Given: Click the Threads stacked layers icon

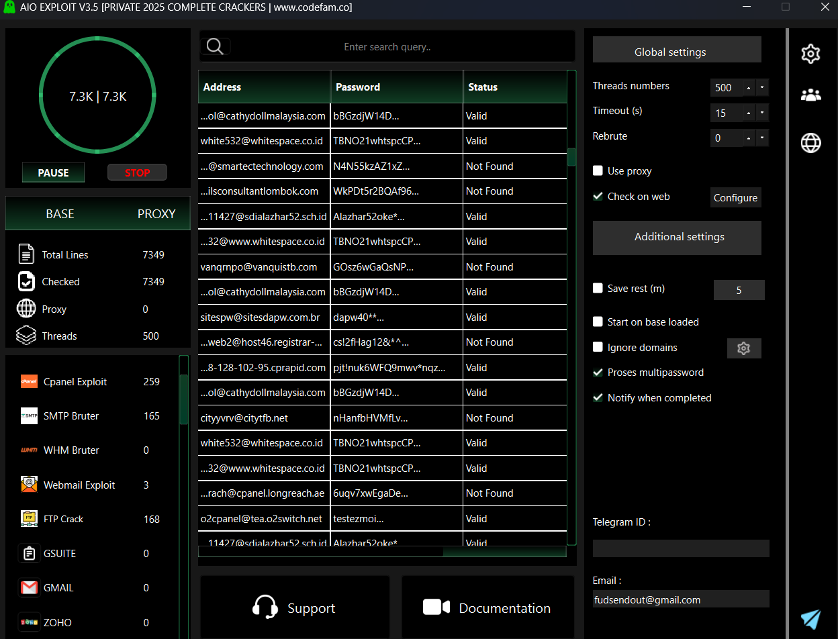Looking at the screenshot, I should 26,336.
